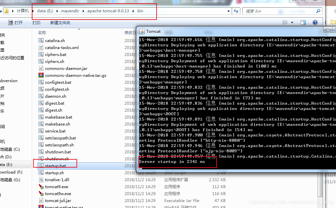Select tomcat9w.exe application icon
The height and width of the screenshot is (208, 336).
[x=41, y=193]
